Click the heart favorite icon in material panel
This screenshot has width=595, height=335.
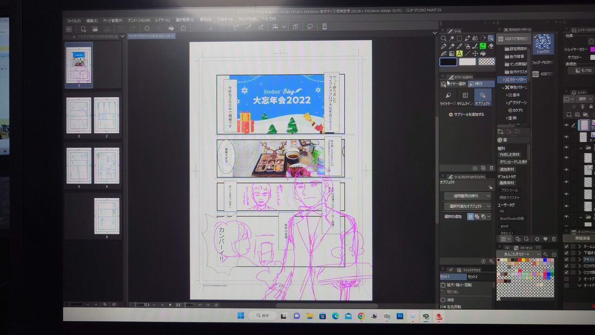(x=545, y=239)
